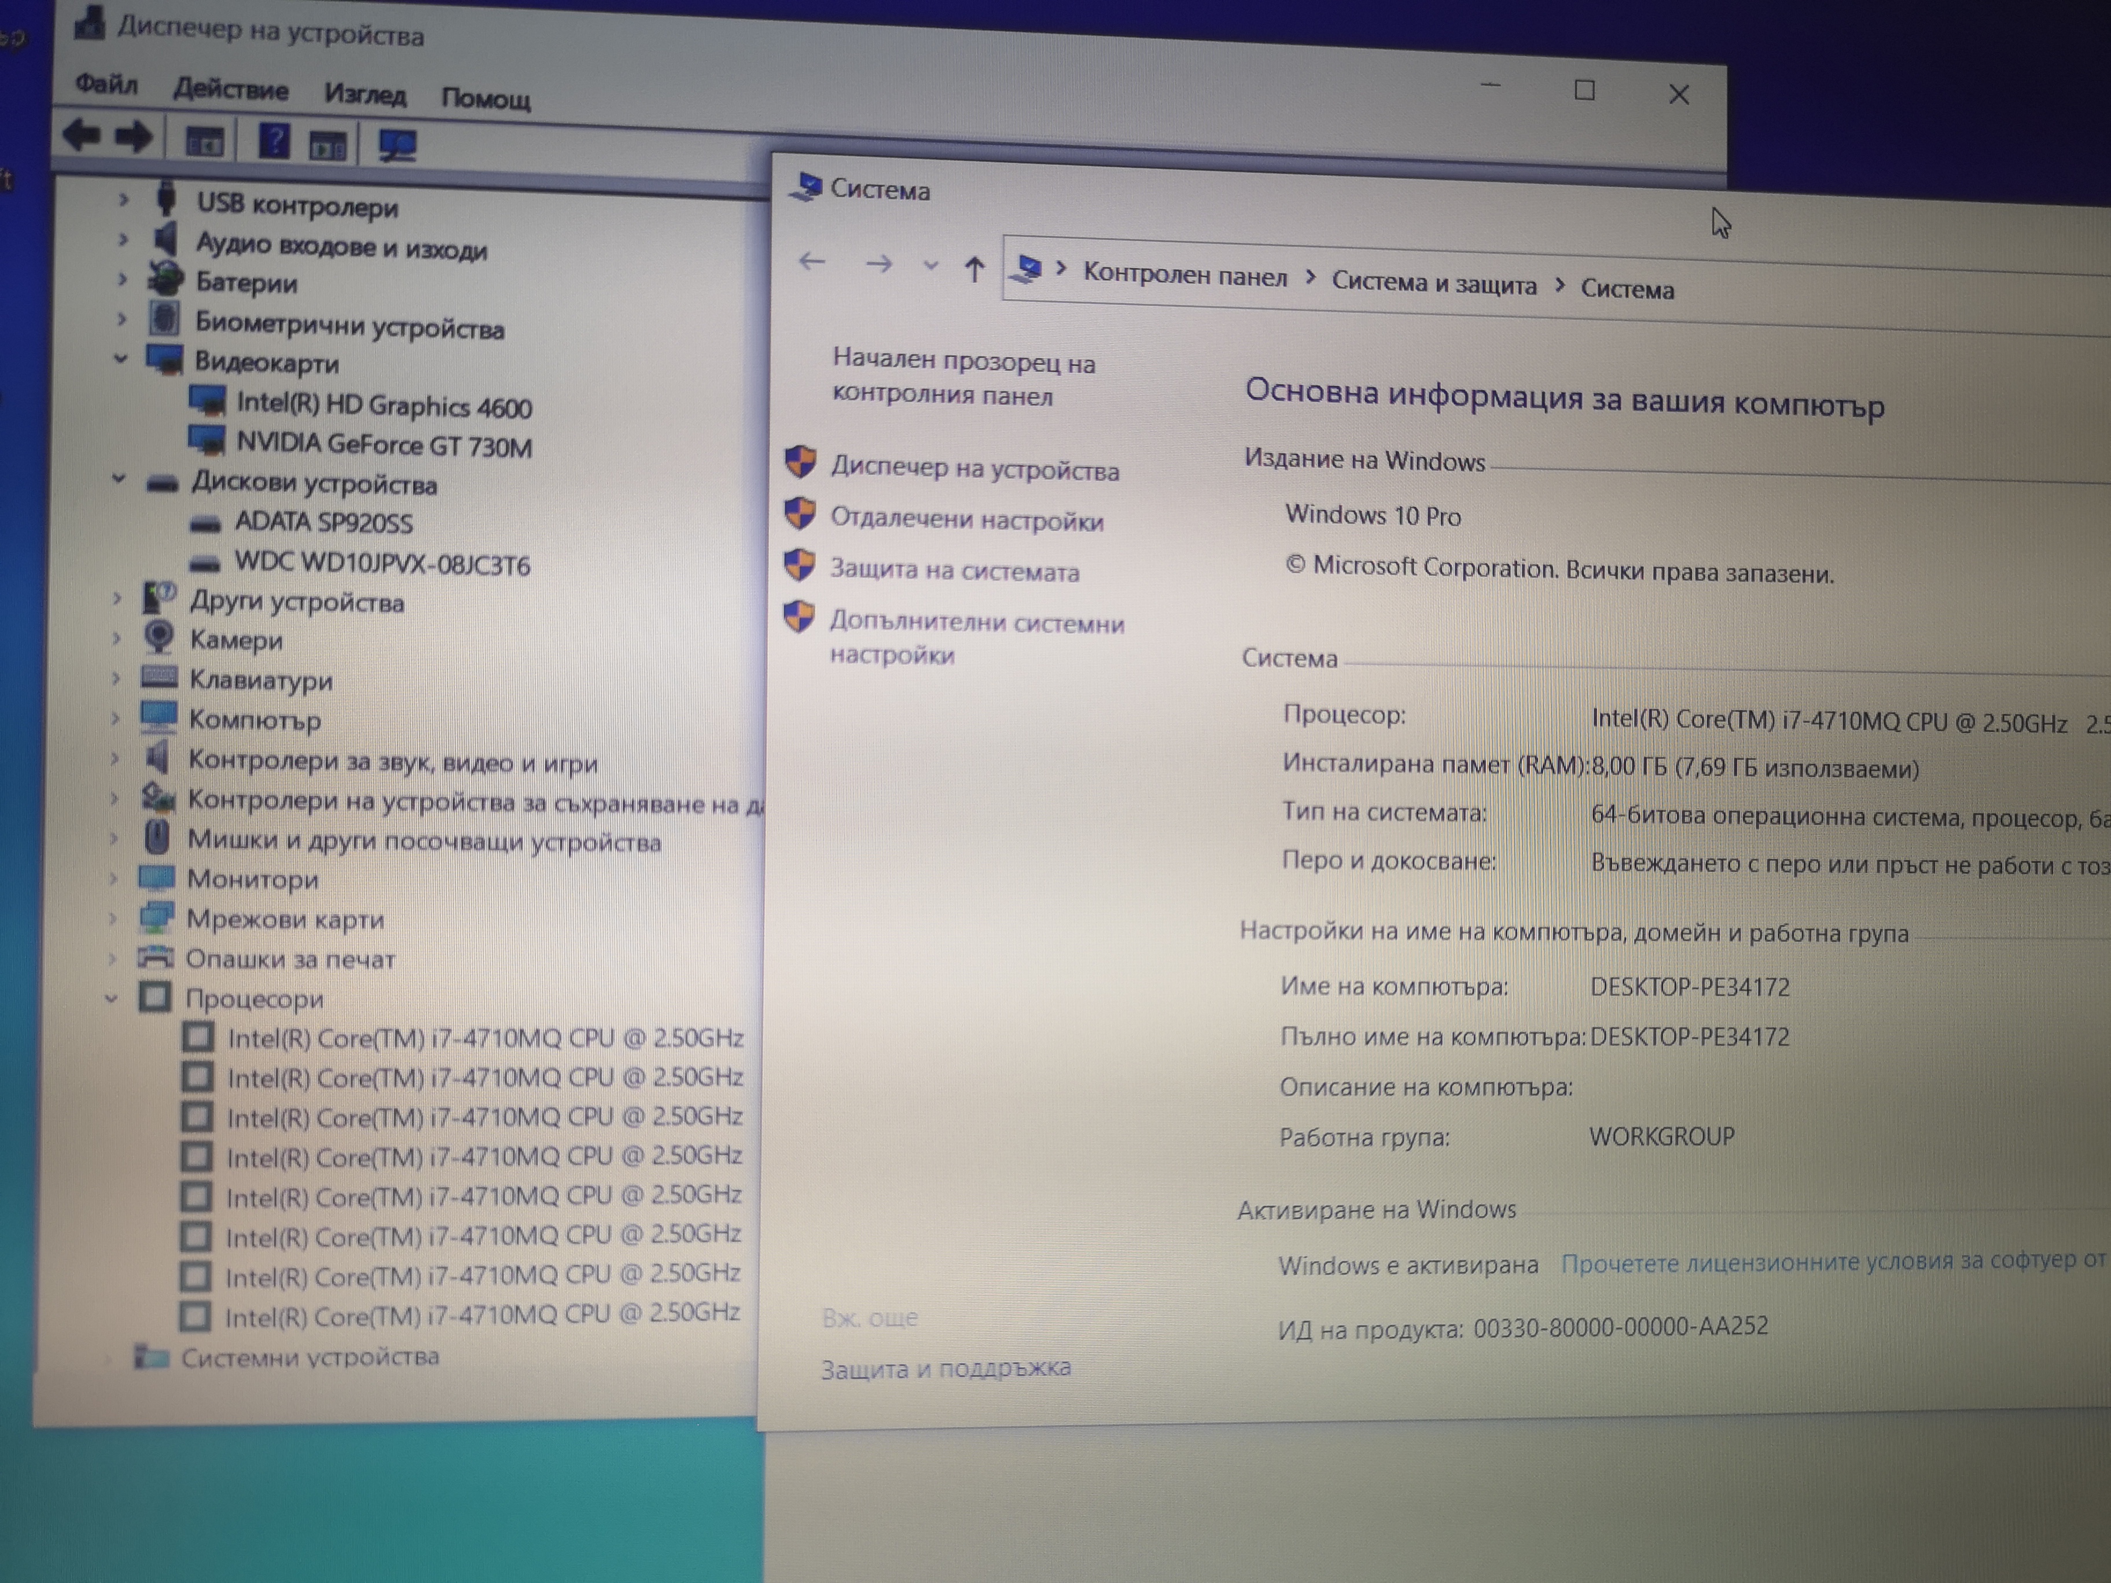The height and width of the screenshot is (1583, 2111).
Task: Select NVIDIA GeForce GT 730M device
Action: (384, 445)
